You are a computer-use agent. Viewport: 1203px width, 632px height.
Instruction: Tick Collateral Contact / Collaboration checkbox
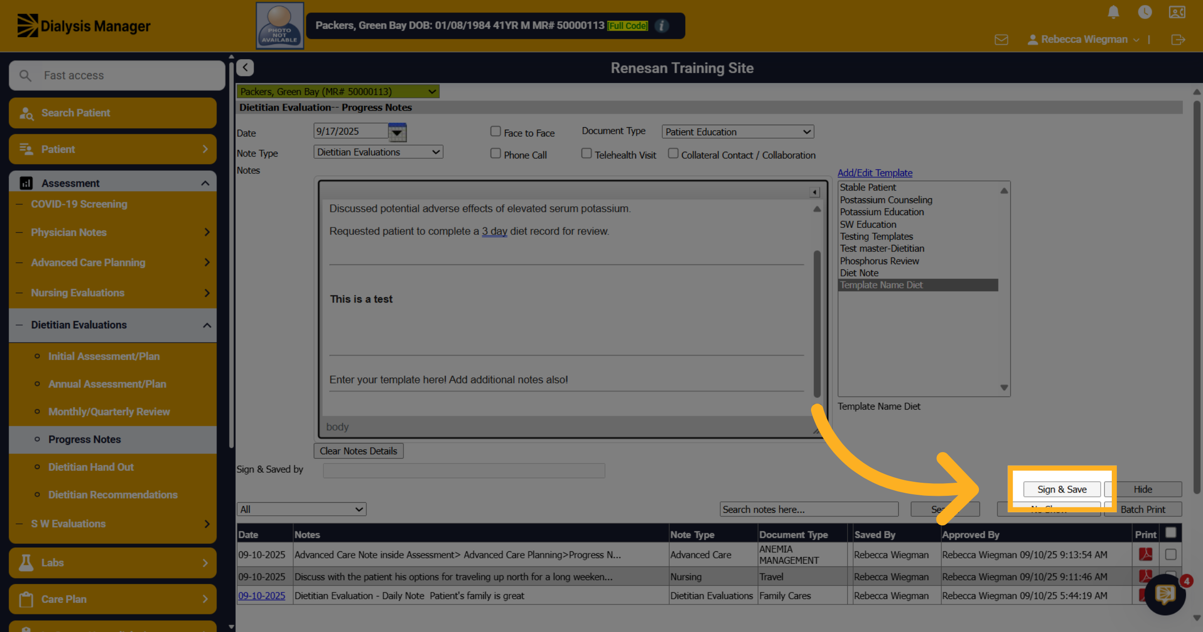tap(673, 153)
